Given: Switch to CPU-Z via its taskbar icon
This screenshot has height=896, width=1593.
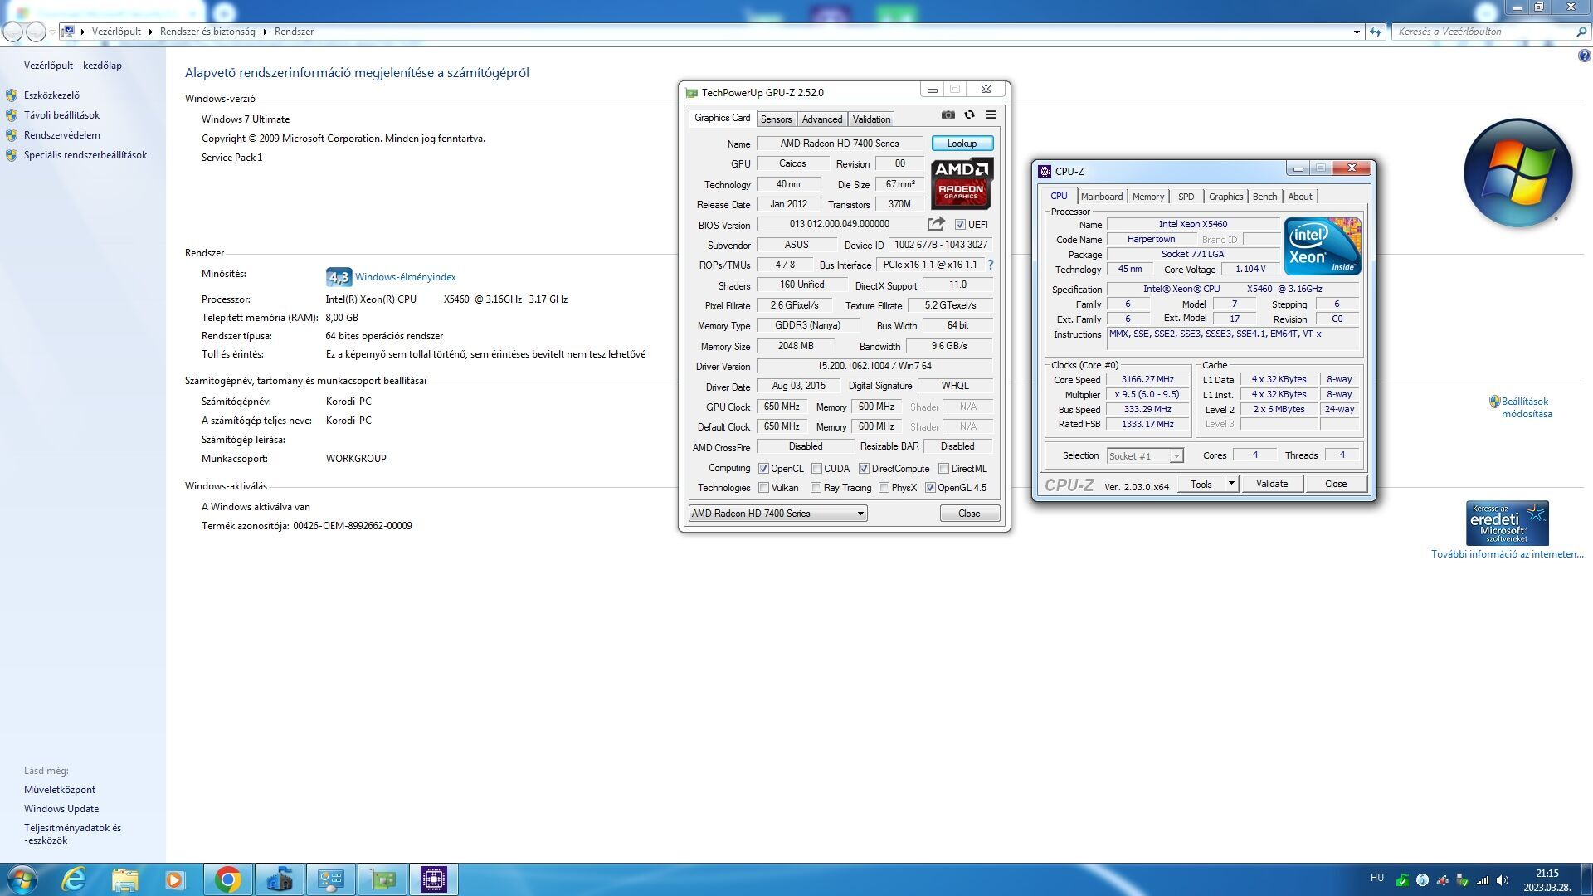Looking at the screenshot, I should [434, 879].
